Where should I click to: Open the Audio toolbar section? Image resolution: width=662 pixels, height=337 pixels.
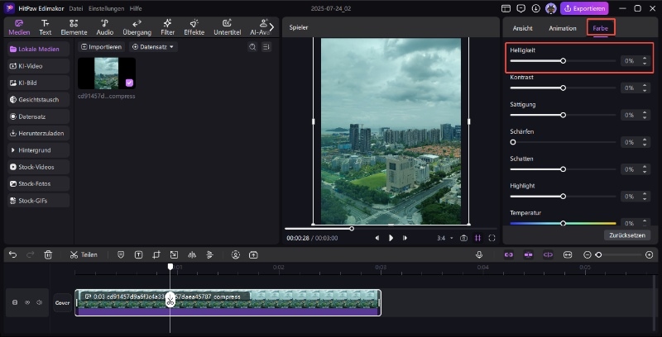[105, 27]
